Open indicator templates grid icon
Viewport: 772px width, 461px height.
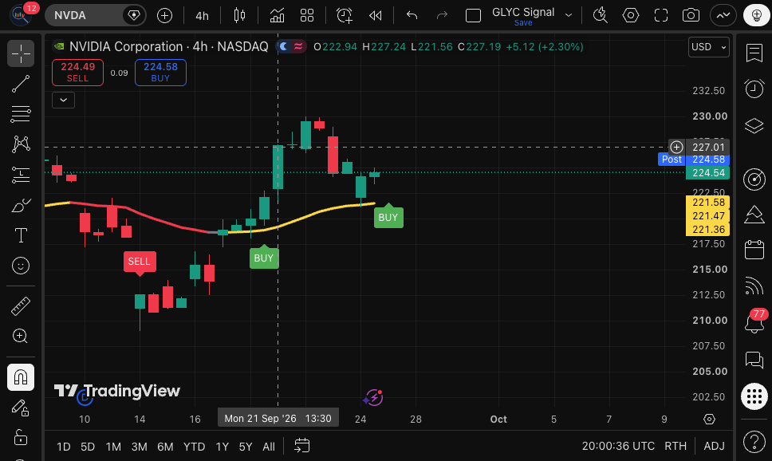point(307,16)
